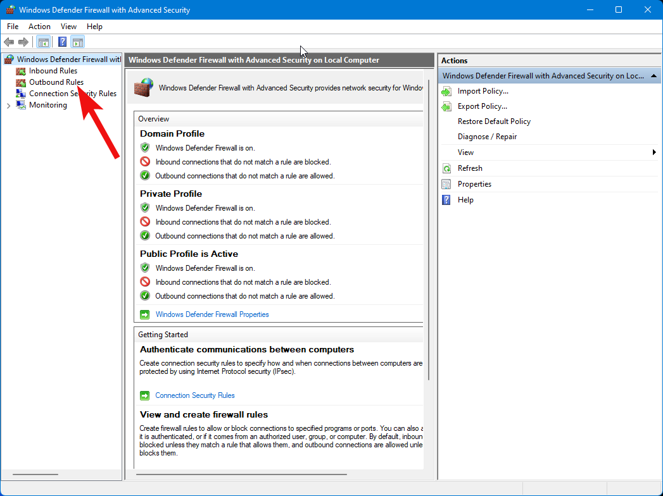Click the Connection Security Rules link

195,395
